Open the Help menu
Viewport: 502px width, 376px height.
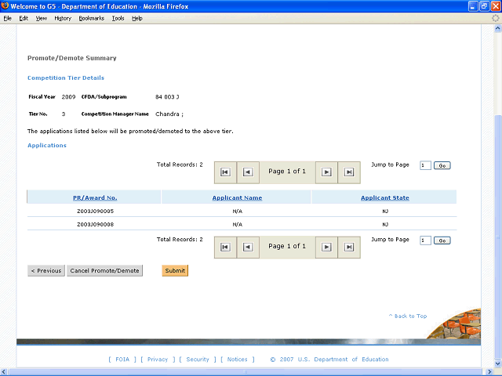[137, 18]
